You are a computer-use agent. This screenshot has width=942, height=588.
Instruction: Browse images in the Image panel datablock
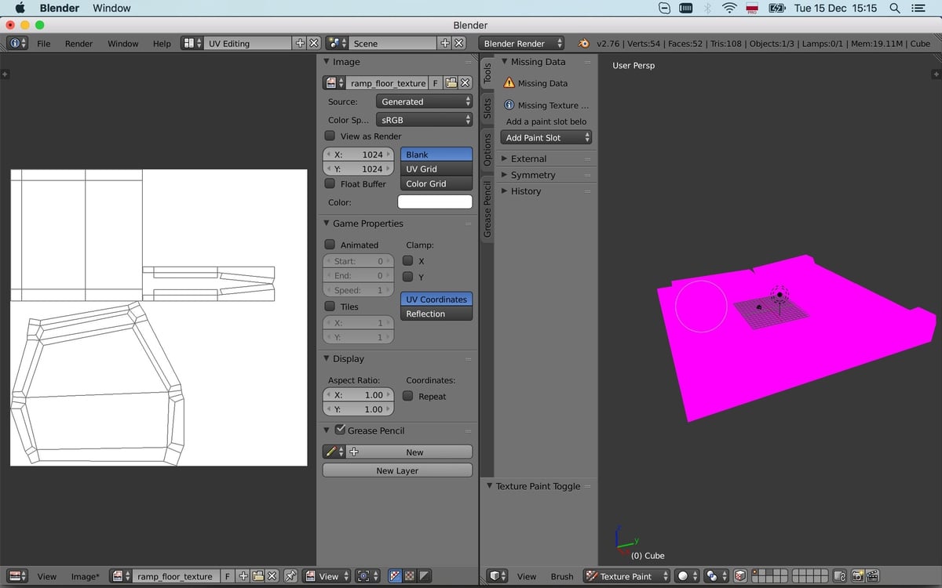334,82
